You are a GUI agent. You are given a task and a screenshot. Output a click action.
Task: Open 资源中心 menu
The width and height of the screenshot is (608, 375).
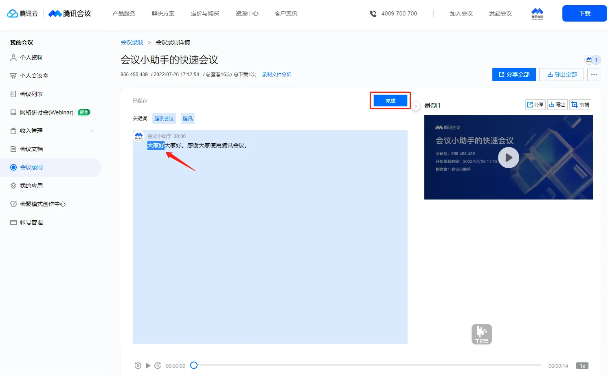[x=247, y=13]
